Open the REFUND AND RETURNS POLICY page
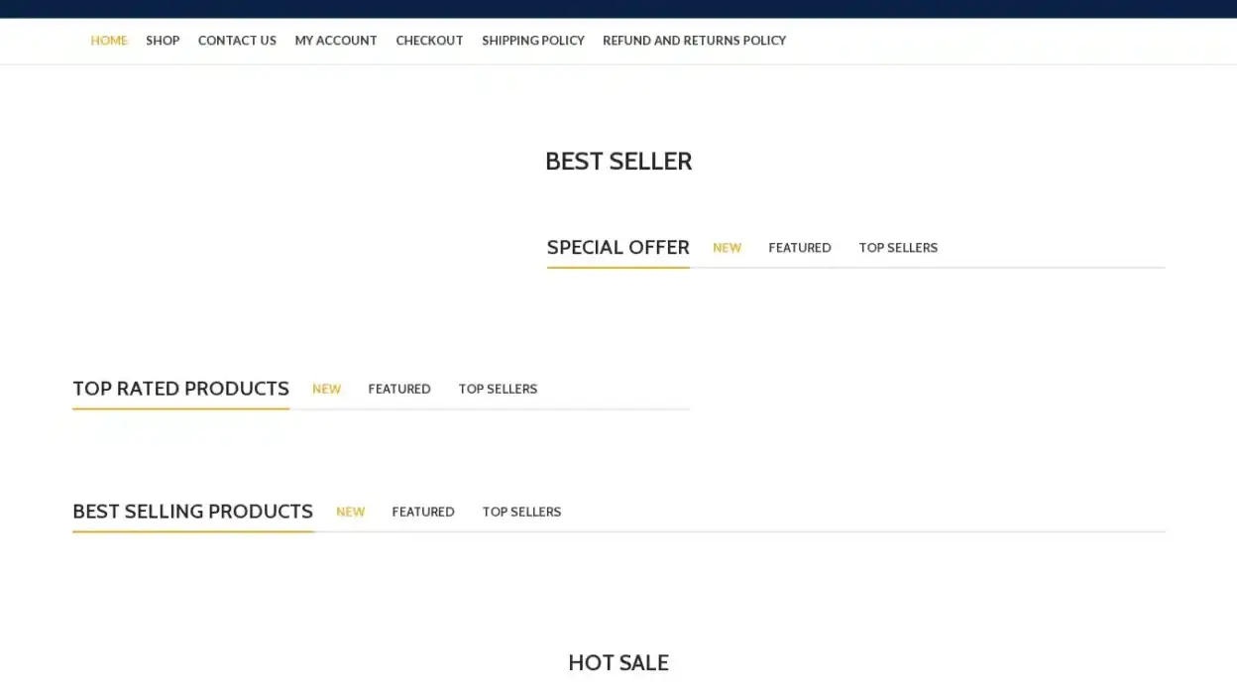The image size is (1237, 696). [694, 41]
